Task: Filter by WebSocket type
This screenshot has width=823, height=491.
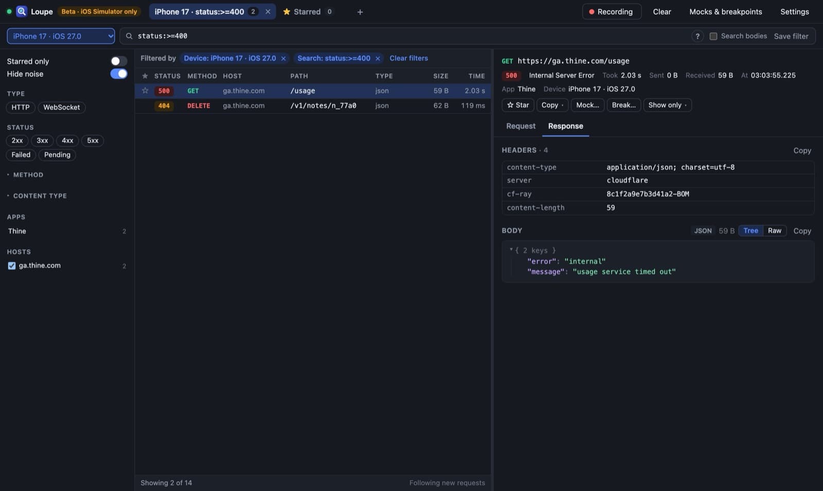Action: click(x=62, y=107)
